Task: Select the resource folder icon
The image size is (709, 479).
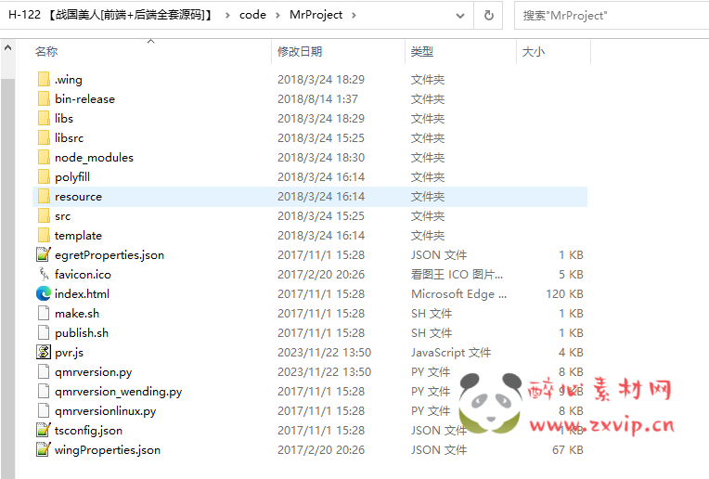Action: pos(44,196)
